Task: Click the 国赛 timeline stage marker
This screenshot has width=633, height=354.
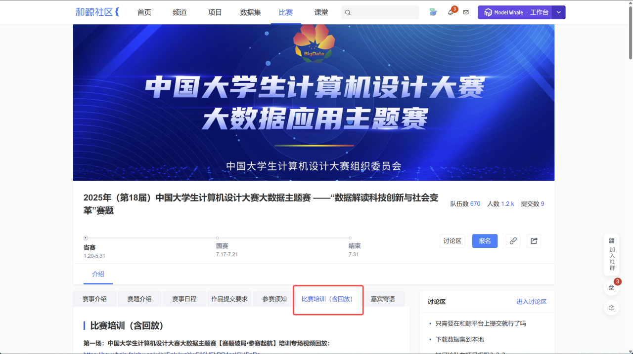Action: (218, 238)
